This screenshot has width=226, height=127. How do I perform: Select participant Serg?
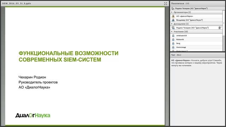[196, 43]
